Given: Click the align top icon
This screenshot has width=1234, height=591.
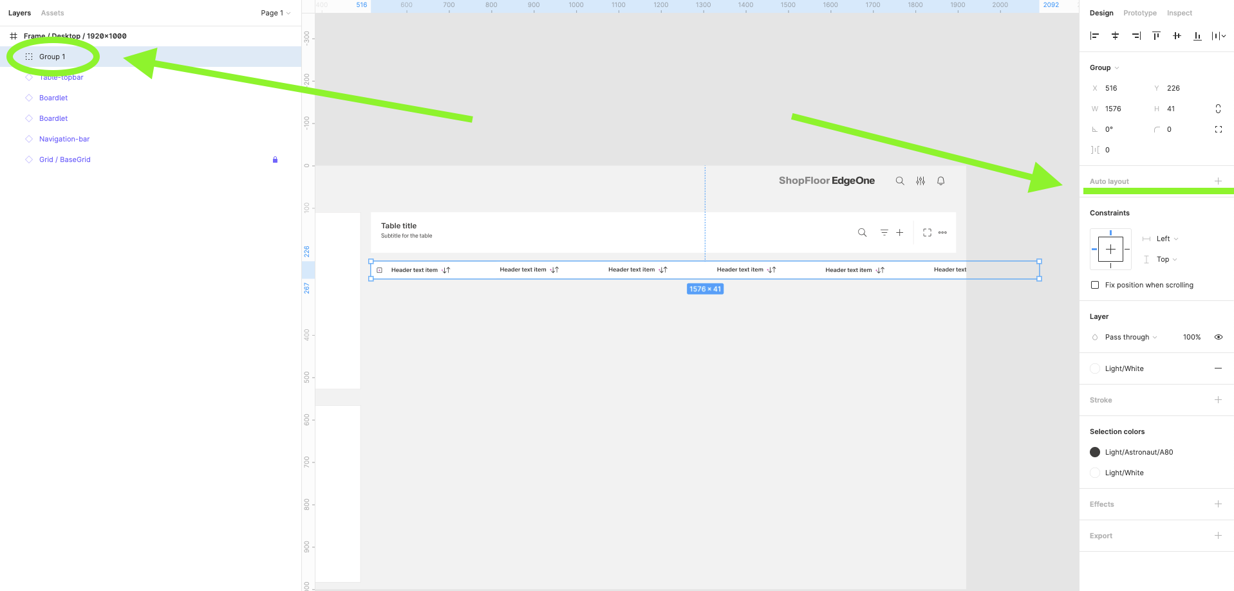Looking at the screenshot, I should tap(1156, 36).
